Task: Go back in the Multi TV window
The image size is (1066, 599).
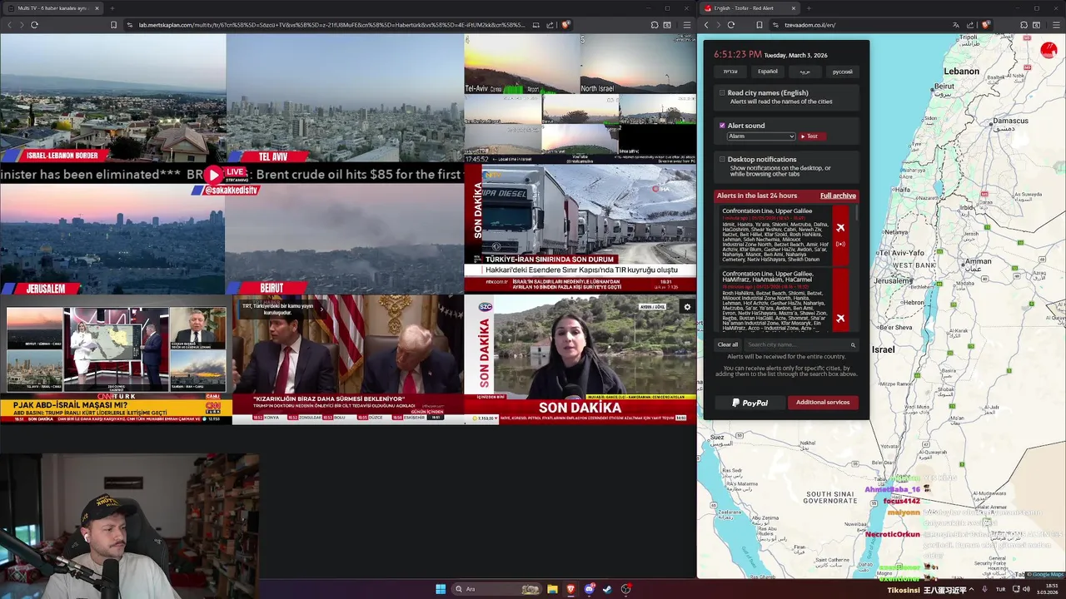Action: pyautogui.click(x=8, y=25)
